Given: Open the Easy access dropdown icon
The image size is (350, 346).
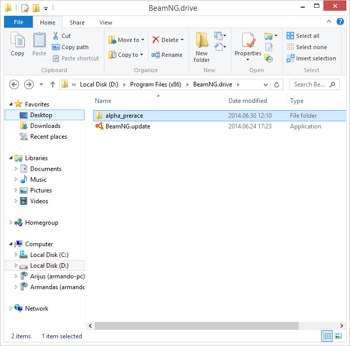Looking at the screenshot, I should 220,47.
